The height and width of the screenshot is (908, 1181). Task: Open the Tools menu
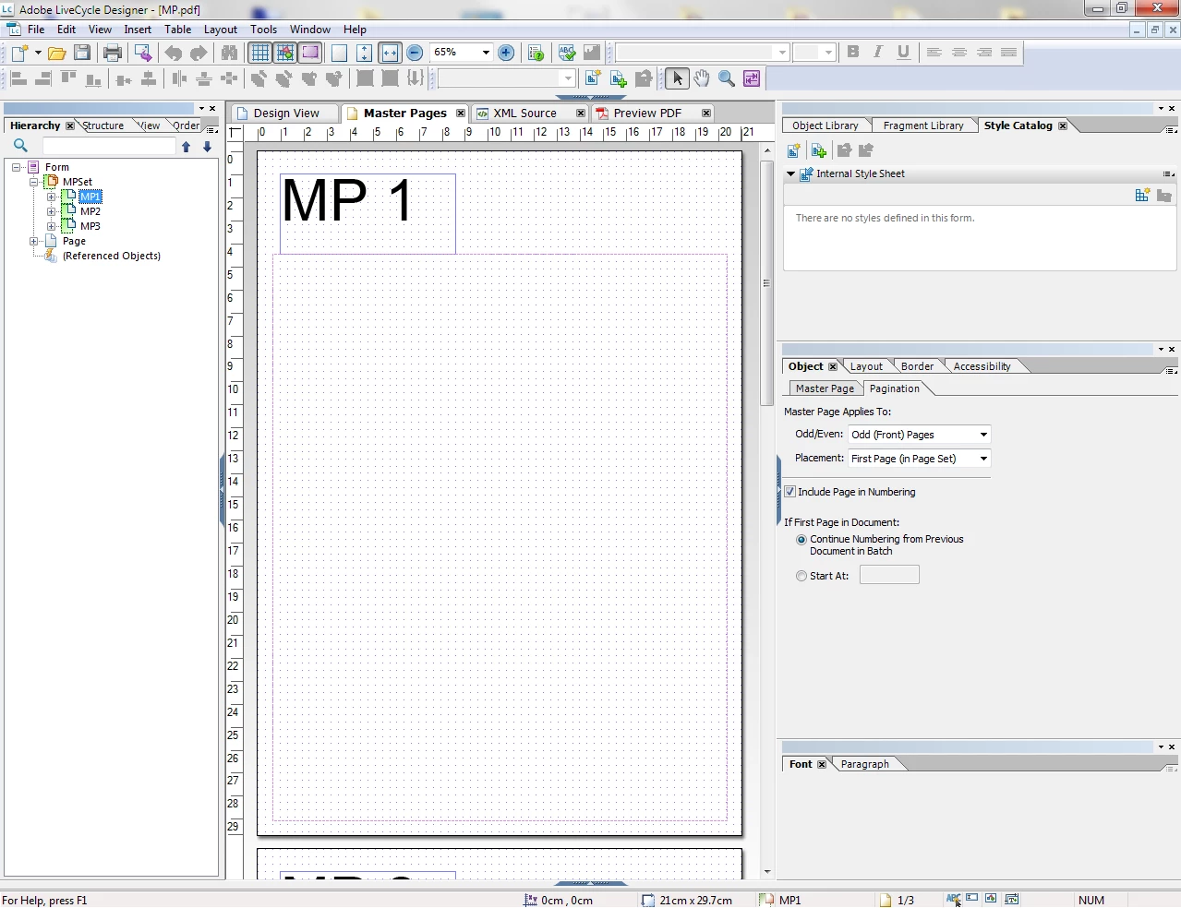pos(263,30)
